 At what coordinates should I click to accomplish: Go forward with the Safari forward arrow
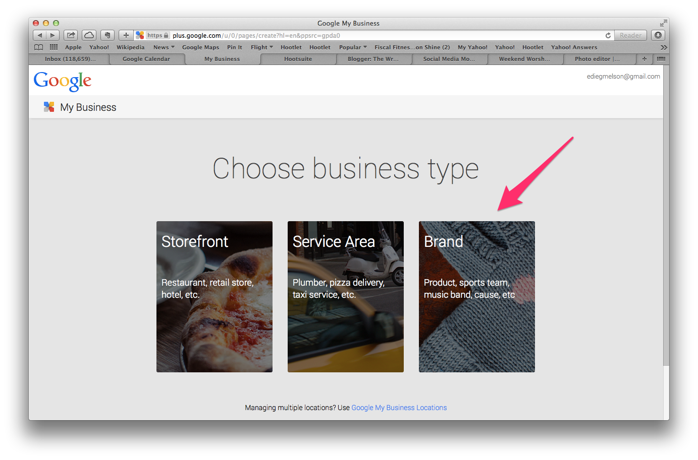click(x=53, y=35)
